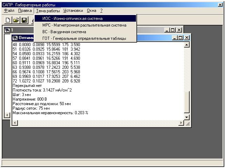The image size is (225, 168).
Task: Click the vertical scrollbar up arrow
Action: (186, 45)
